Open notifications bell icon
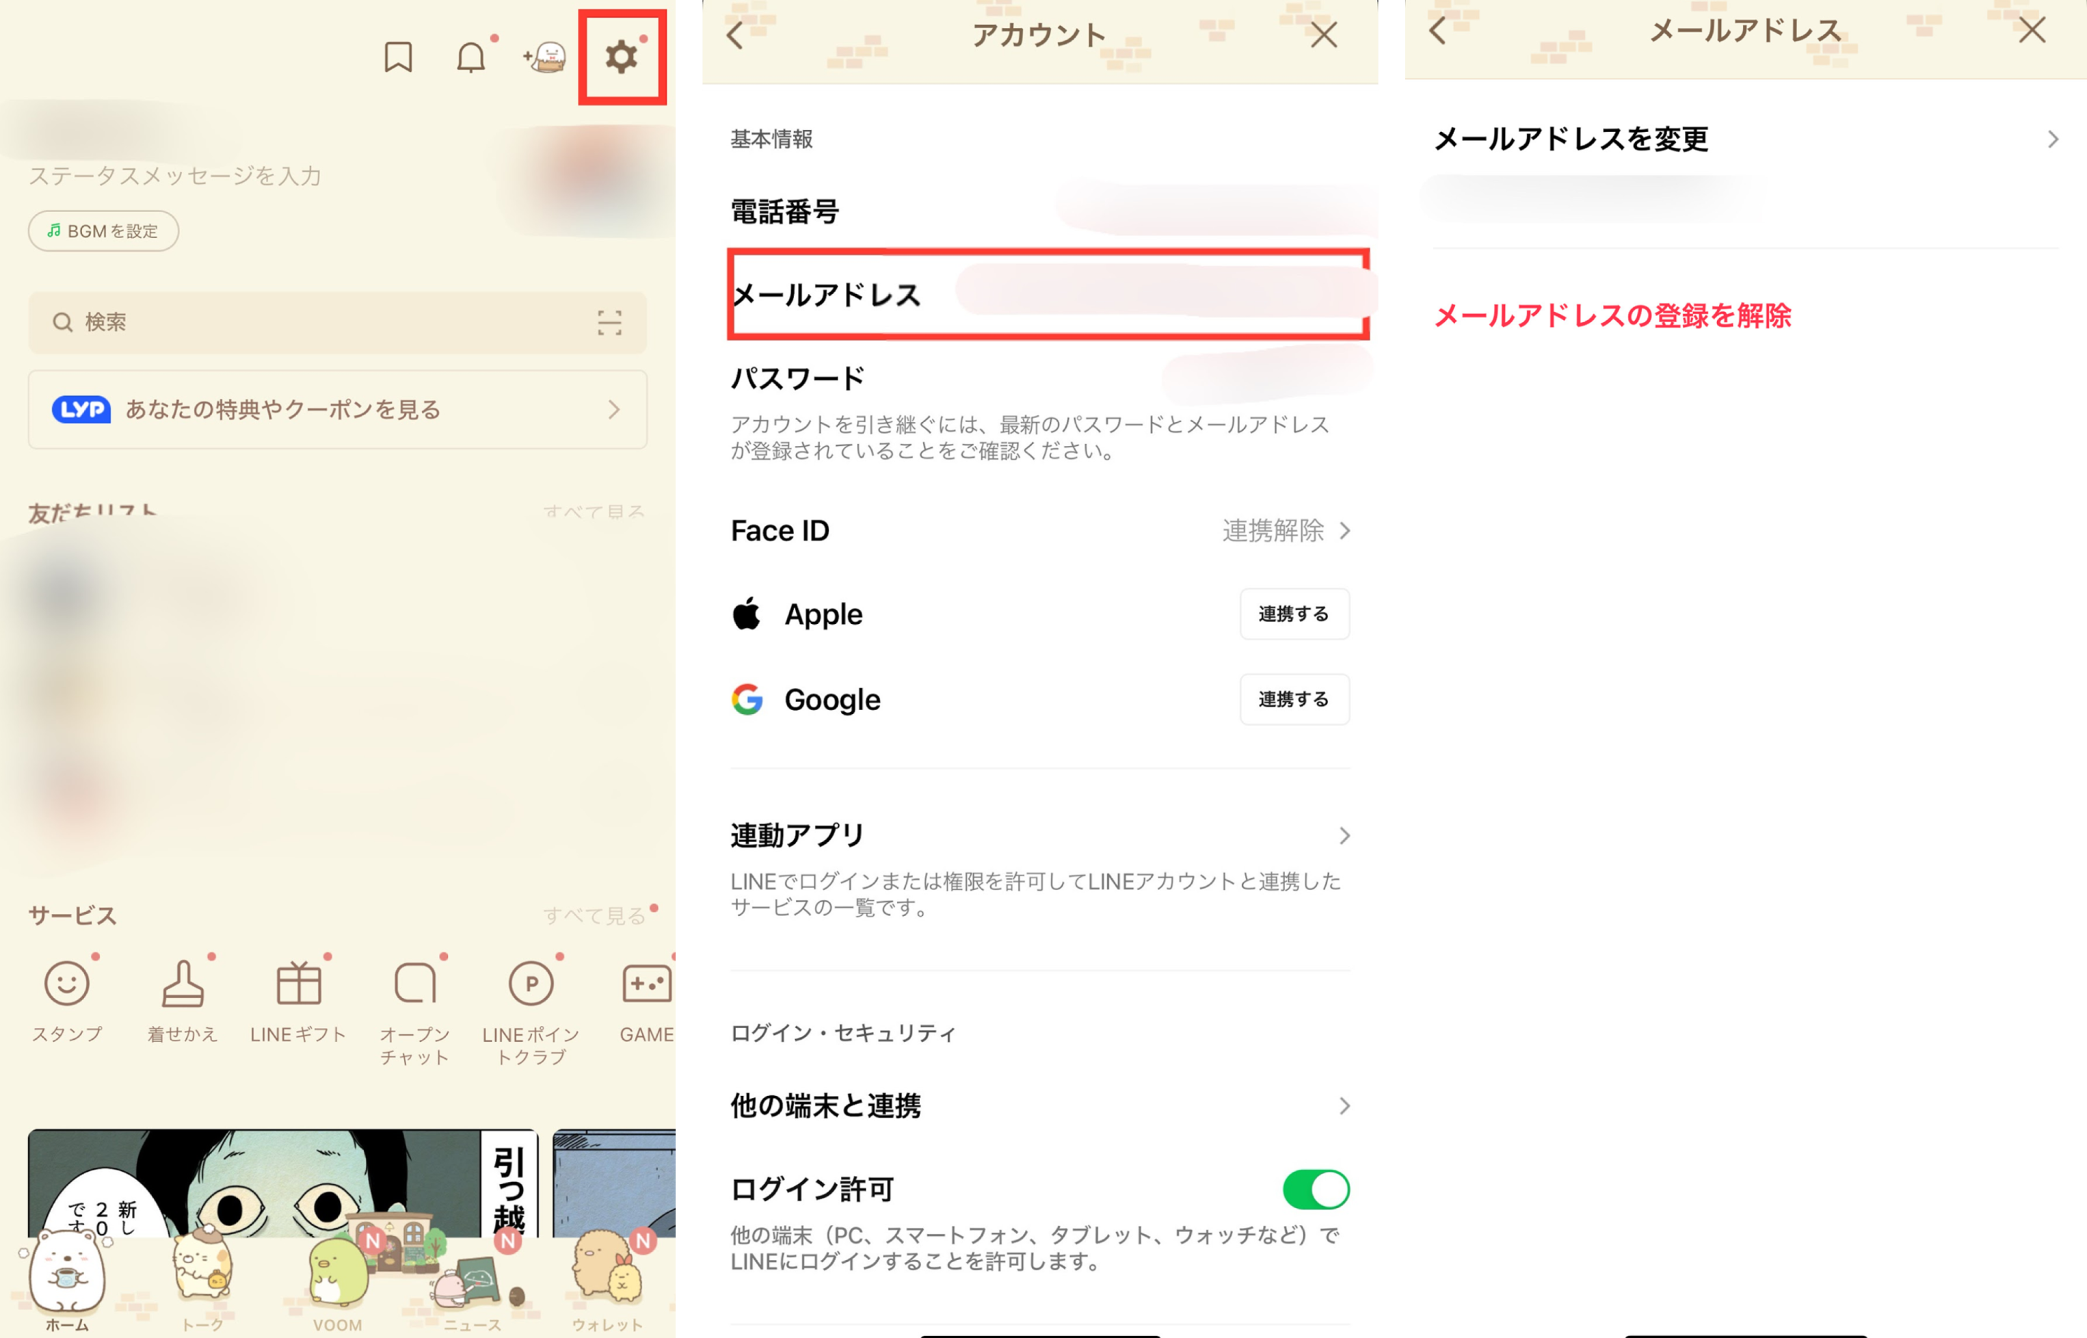 pos(470,57)
